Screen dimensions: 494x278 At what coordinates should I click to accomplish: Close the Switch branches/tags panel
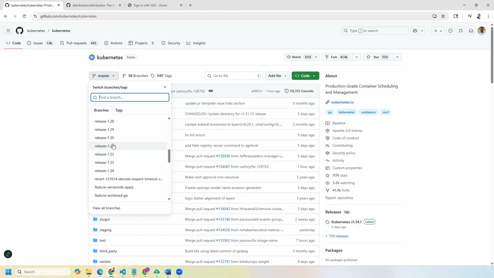pos(165,87)
